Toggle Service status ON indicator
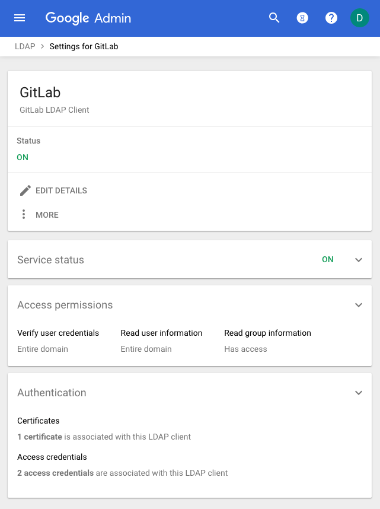This screenshot has width=380, height=509. click(328, 259)
